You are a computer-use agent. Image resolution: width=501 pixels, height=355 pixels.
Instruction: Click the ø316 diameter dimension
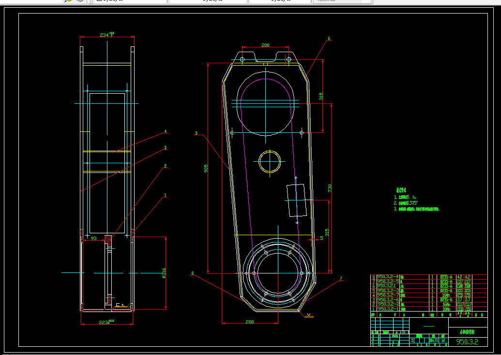164,273
